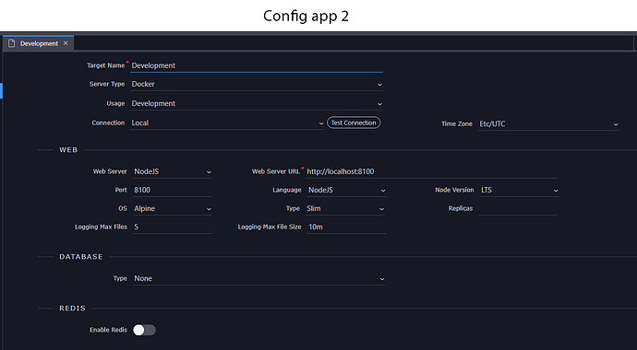Image resolution: width=637 pixels, height=350 pixels.
Task: Expand the Type dropdown showing Slim
Action: tap(345, 209)
